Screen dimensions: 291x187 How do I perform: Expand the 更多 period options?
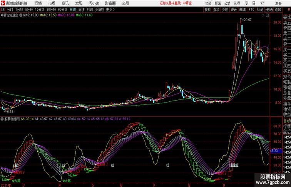[110, 10]
